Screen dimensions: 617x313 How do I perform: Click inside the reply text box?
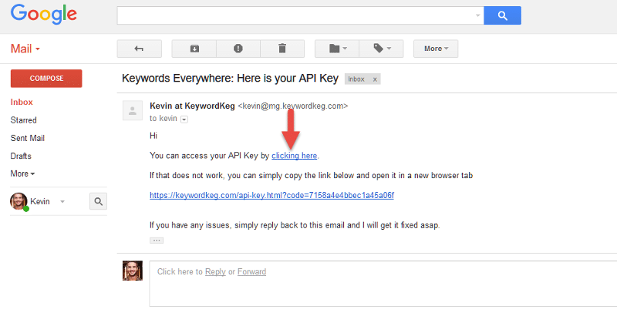coord(383,284)
